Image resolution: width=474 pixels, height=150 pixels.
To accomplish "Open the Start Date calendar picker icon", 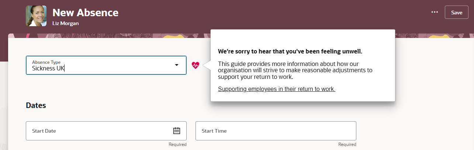I will pos(177,130).
